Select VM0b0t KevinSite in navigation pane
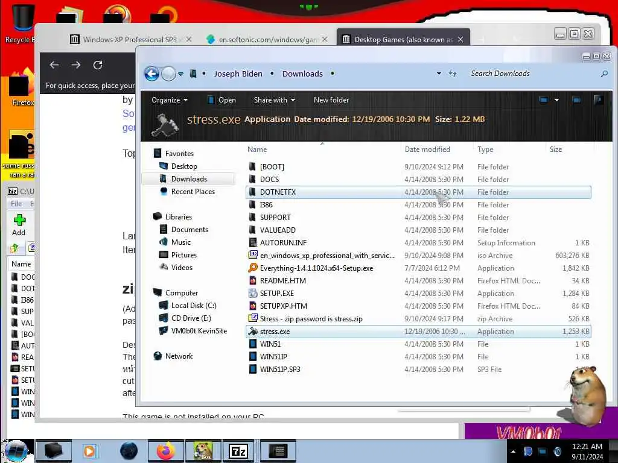This screenshot has height=463, width=618. [199, 331]
